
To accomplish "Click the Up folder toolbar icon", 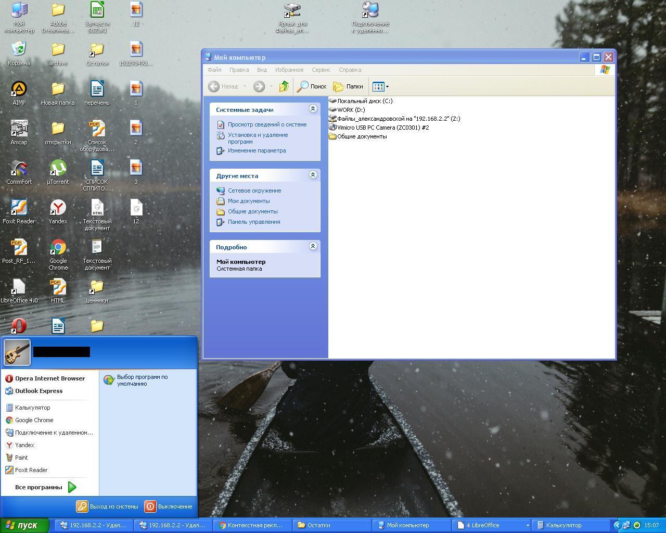I will pyautogui.click(x=284, y=86).
